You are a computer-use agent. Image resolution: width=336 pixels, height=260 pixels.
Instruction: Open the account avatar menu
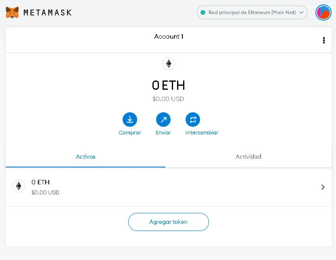coord(323,12)
